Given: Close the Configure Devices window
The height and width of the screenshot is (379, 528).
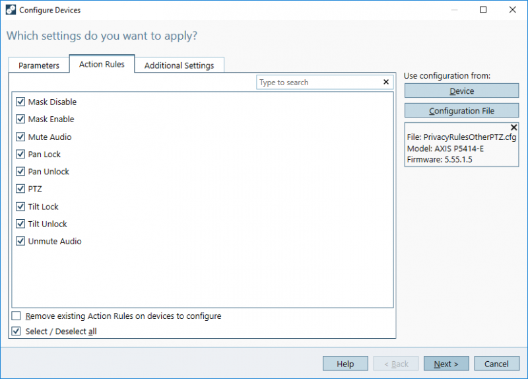Looking at the screenshot, I should pos(513,10).
